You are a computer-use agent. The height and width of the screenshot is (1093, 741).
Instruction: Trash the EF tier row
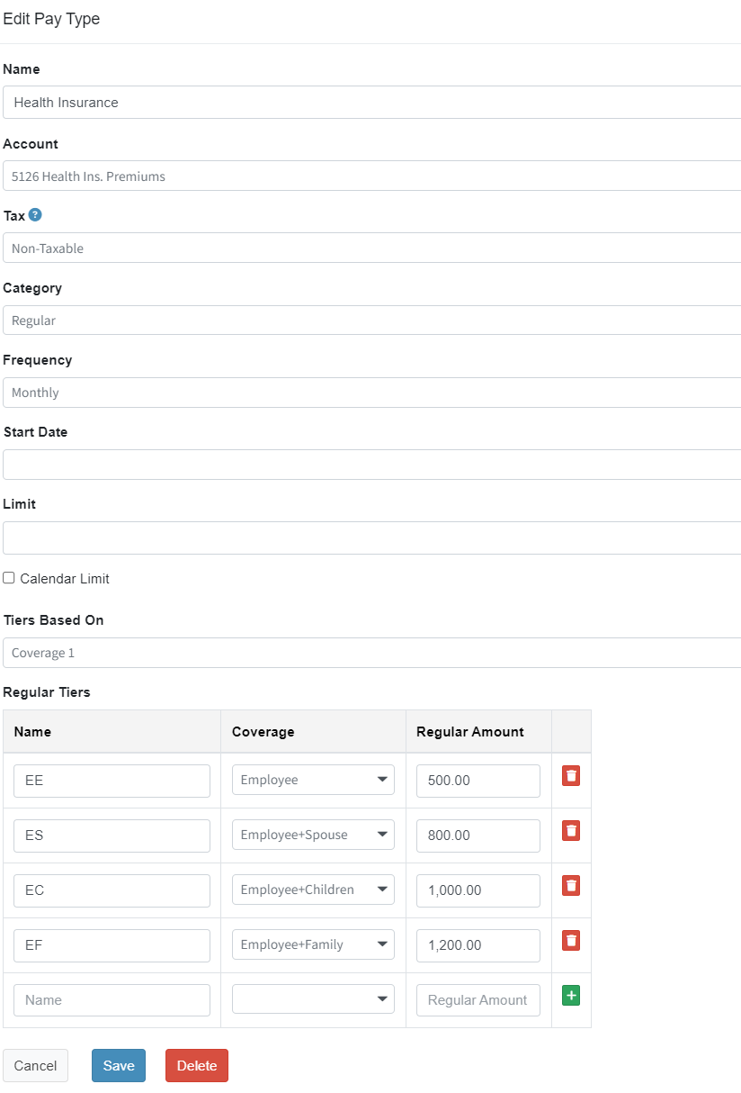coord(571,941)
